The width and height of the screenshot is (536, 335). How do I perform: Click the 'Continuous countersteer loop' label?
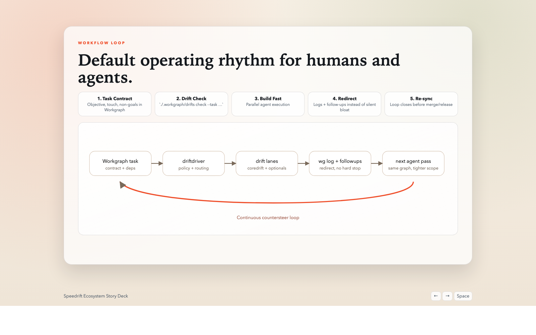click(268, 218)
